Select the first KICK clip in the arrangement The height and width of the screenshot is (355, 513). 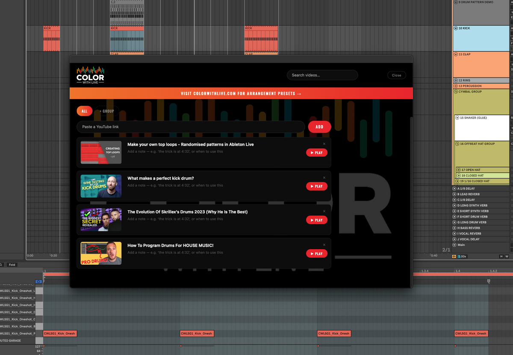pos(51,39)
